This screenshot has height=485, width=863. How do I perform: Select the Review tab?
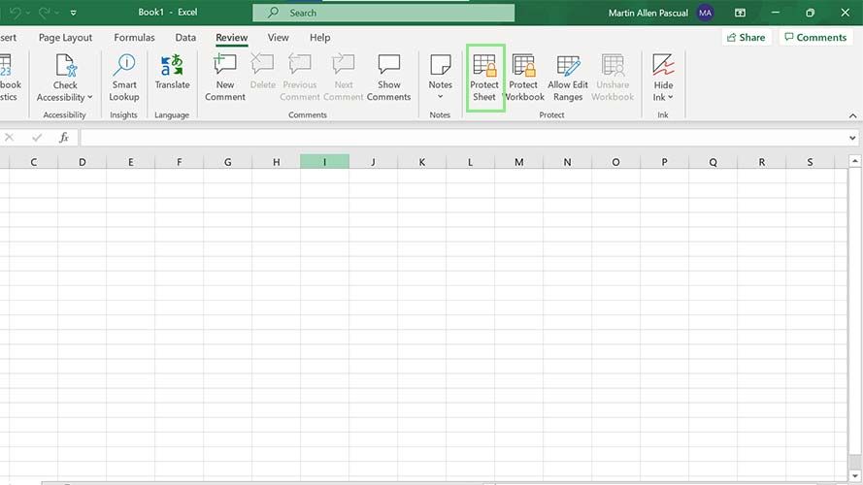tap(232, 38)
